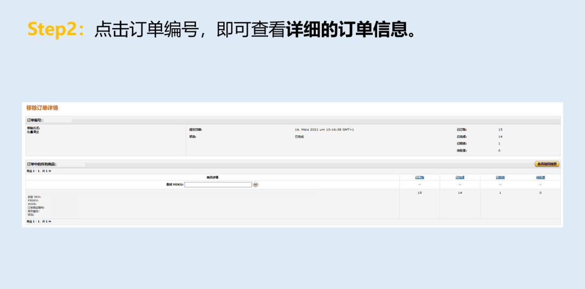Image resolution: width=585 pixels, height=289 pixels.
Task: Click the sort arrow under 待处理 column
Action: [x=540, y=185]
